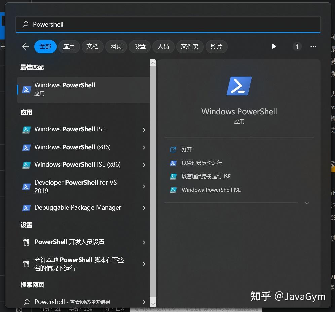335x312 pixels.
Task: Click the results scrollbar down arrow
Action: click(x=153, y=304)
